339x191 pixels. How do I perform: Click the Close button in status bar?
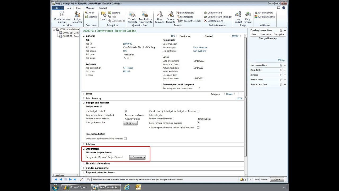[x=277, y=180]
